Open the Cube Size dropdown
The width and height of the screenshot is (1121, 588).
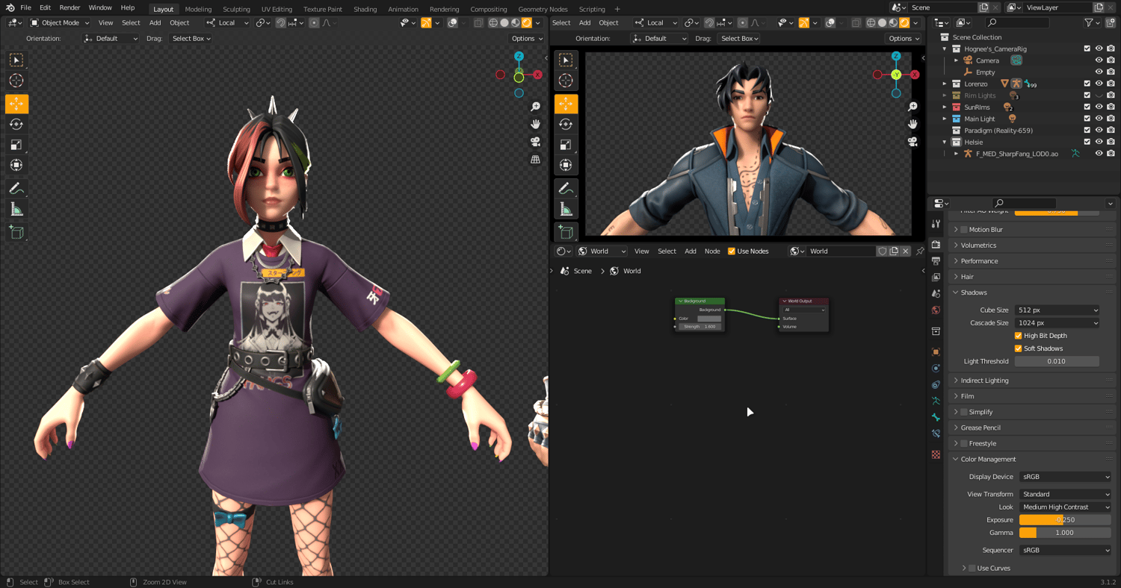click(1057, 310)
